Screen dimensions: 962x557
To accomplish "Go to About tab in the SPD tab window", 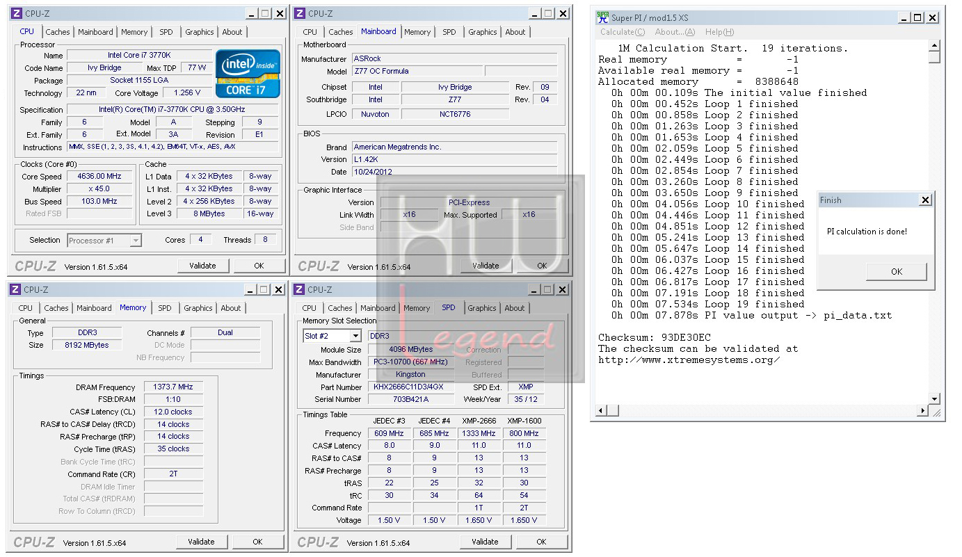I will pos(515,308).
